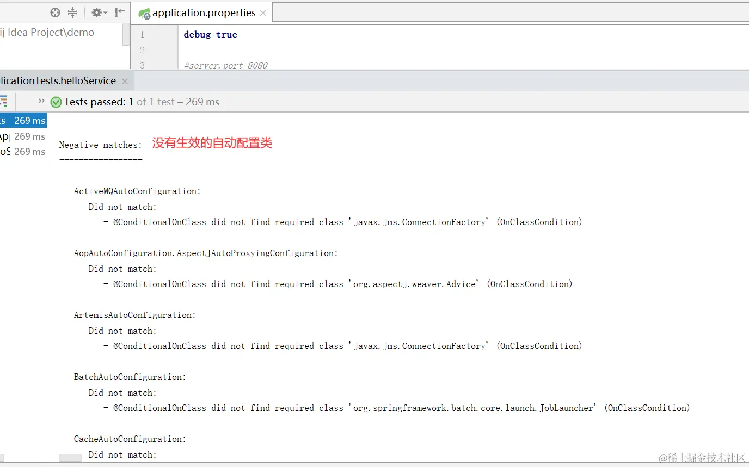Click the 'AopAutoConfiguration.AspectJAutoProxyingConfiguration:' console line
749x467 pixels.
pos(206,253)
